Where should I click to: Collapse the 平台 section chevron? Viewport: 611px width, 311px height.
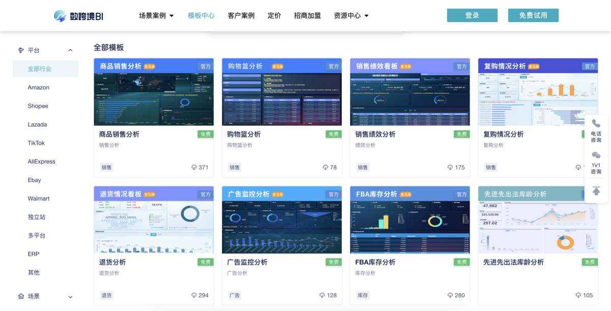pyautogui.click(x=70, y=50)
